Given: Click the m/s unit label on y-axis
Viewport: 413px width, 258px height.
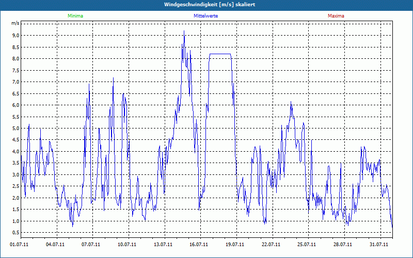Looking at the screenshot, I should click(15, 23).
